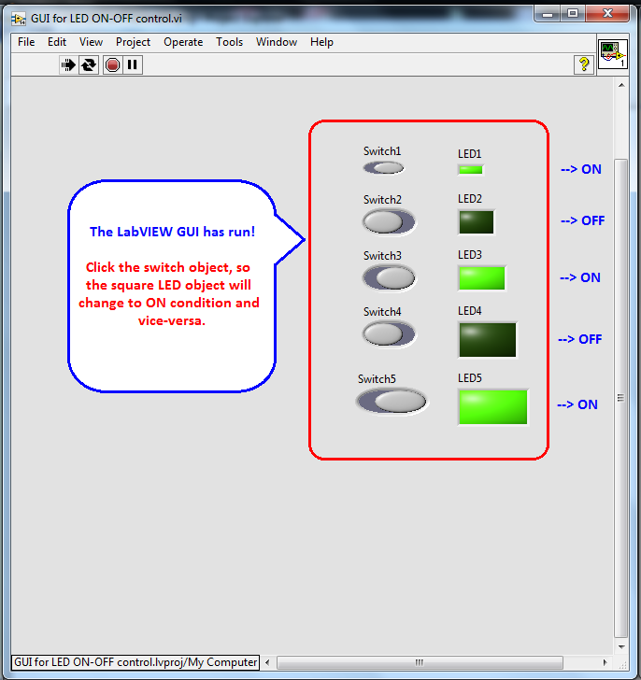Click the project path in status bar

pos(135,662)
